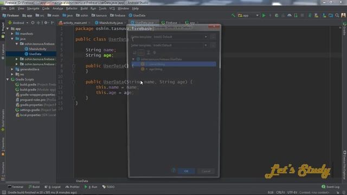This screenshot has width=347, height=195.
Task: Click the Profile app gauge icon
Action: pyautogui.click(x=290, y=16)
